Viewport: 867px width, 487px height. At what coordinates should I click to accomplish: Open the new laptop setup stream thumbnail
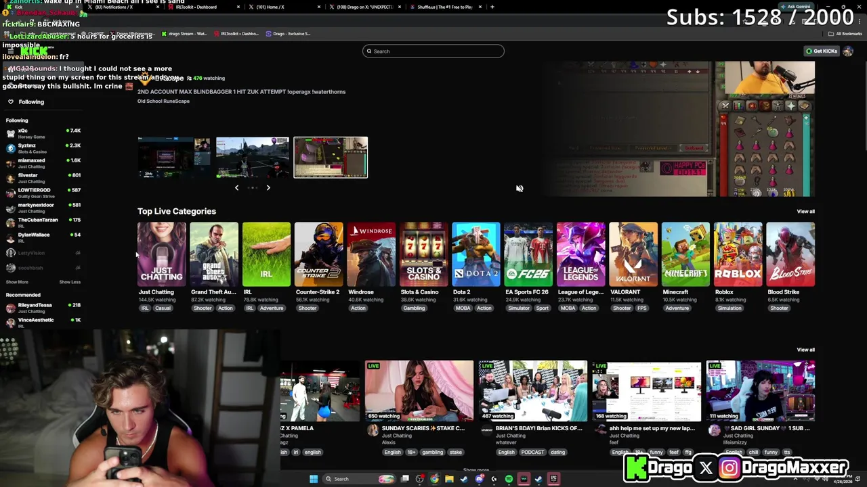point(647,391)
